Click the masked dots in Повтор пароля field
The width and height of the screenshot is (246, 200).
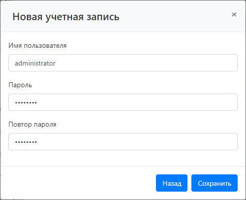pyautogui.click(x=26, y=142)
